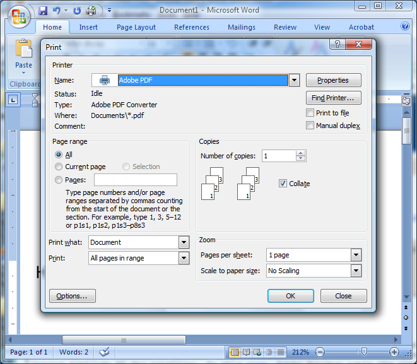Uncheck the Collate checkbox
The image size is (417, 364).
point(283,184)
